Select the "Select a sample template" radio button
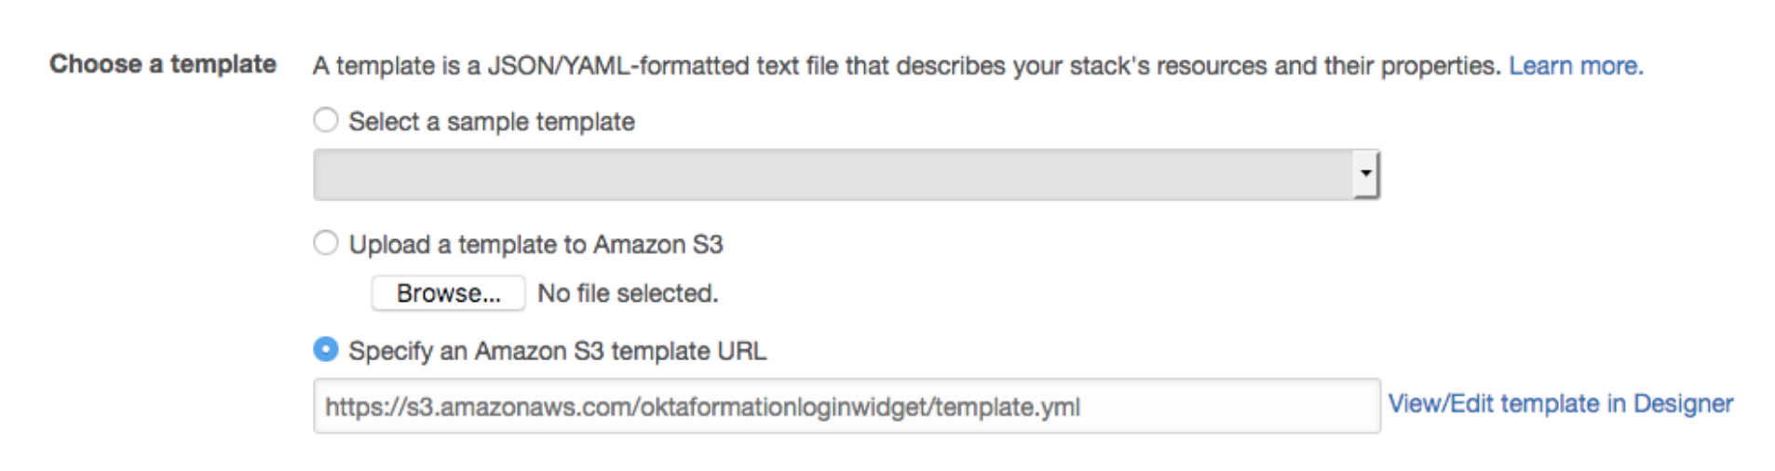 click(325, 120)
